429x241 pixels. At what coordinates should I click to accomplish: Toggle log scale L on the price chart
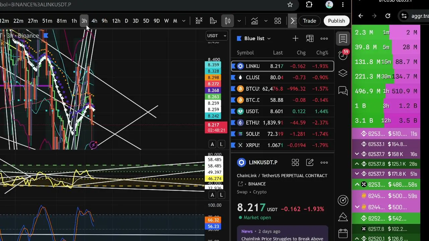tap(221, 144)
